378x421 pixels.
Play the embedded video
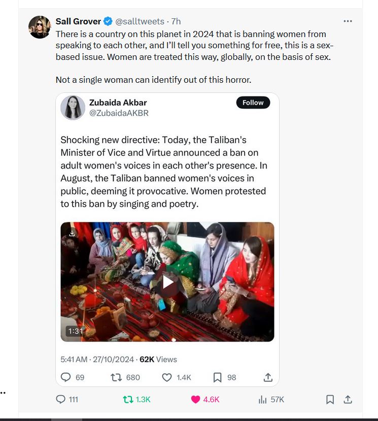167,282
